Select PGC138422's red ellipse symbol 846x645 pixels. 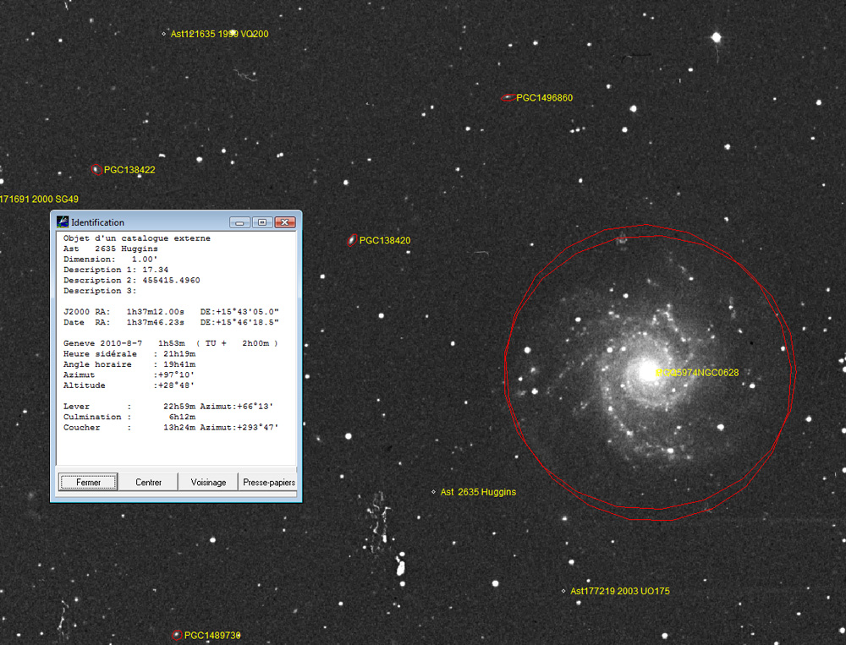tap(96, 168)
